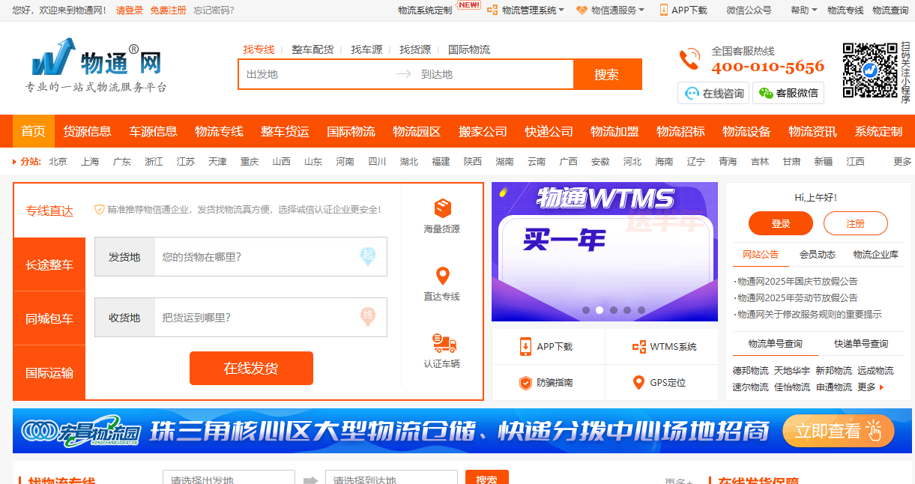The height and width of the screenshot is (484, 915).
Task: Open GPS定位 with the map pin icon
Action: 640,382
